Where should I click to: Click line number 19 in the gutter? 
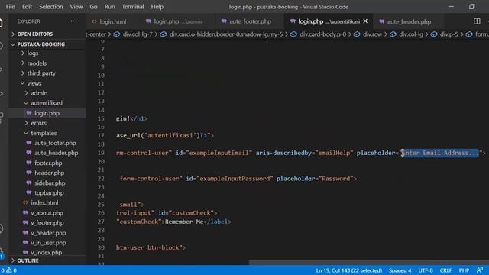[x=101, y=153]
